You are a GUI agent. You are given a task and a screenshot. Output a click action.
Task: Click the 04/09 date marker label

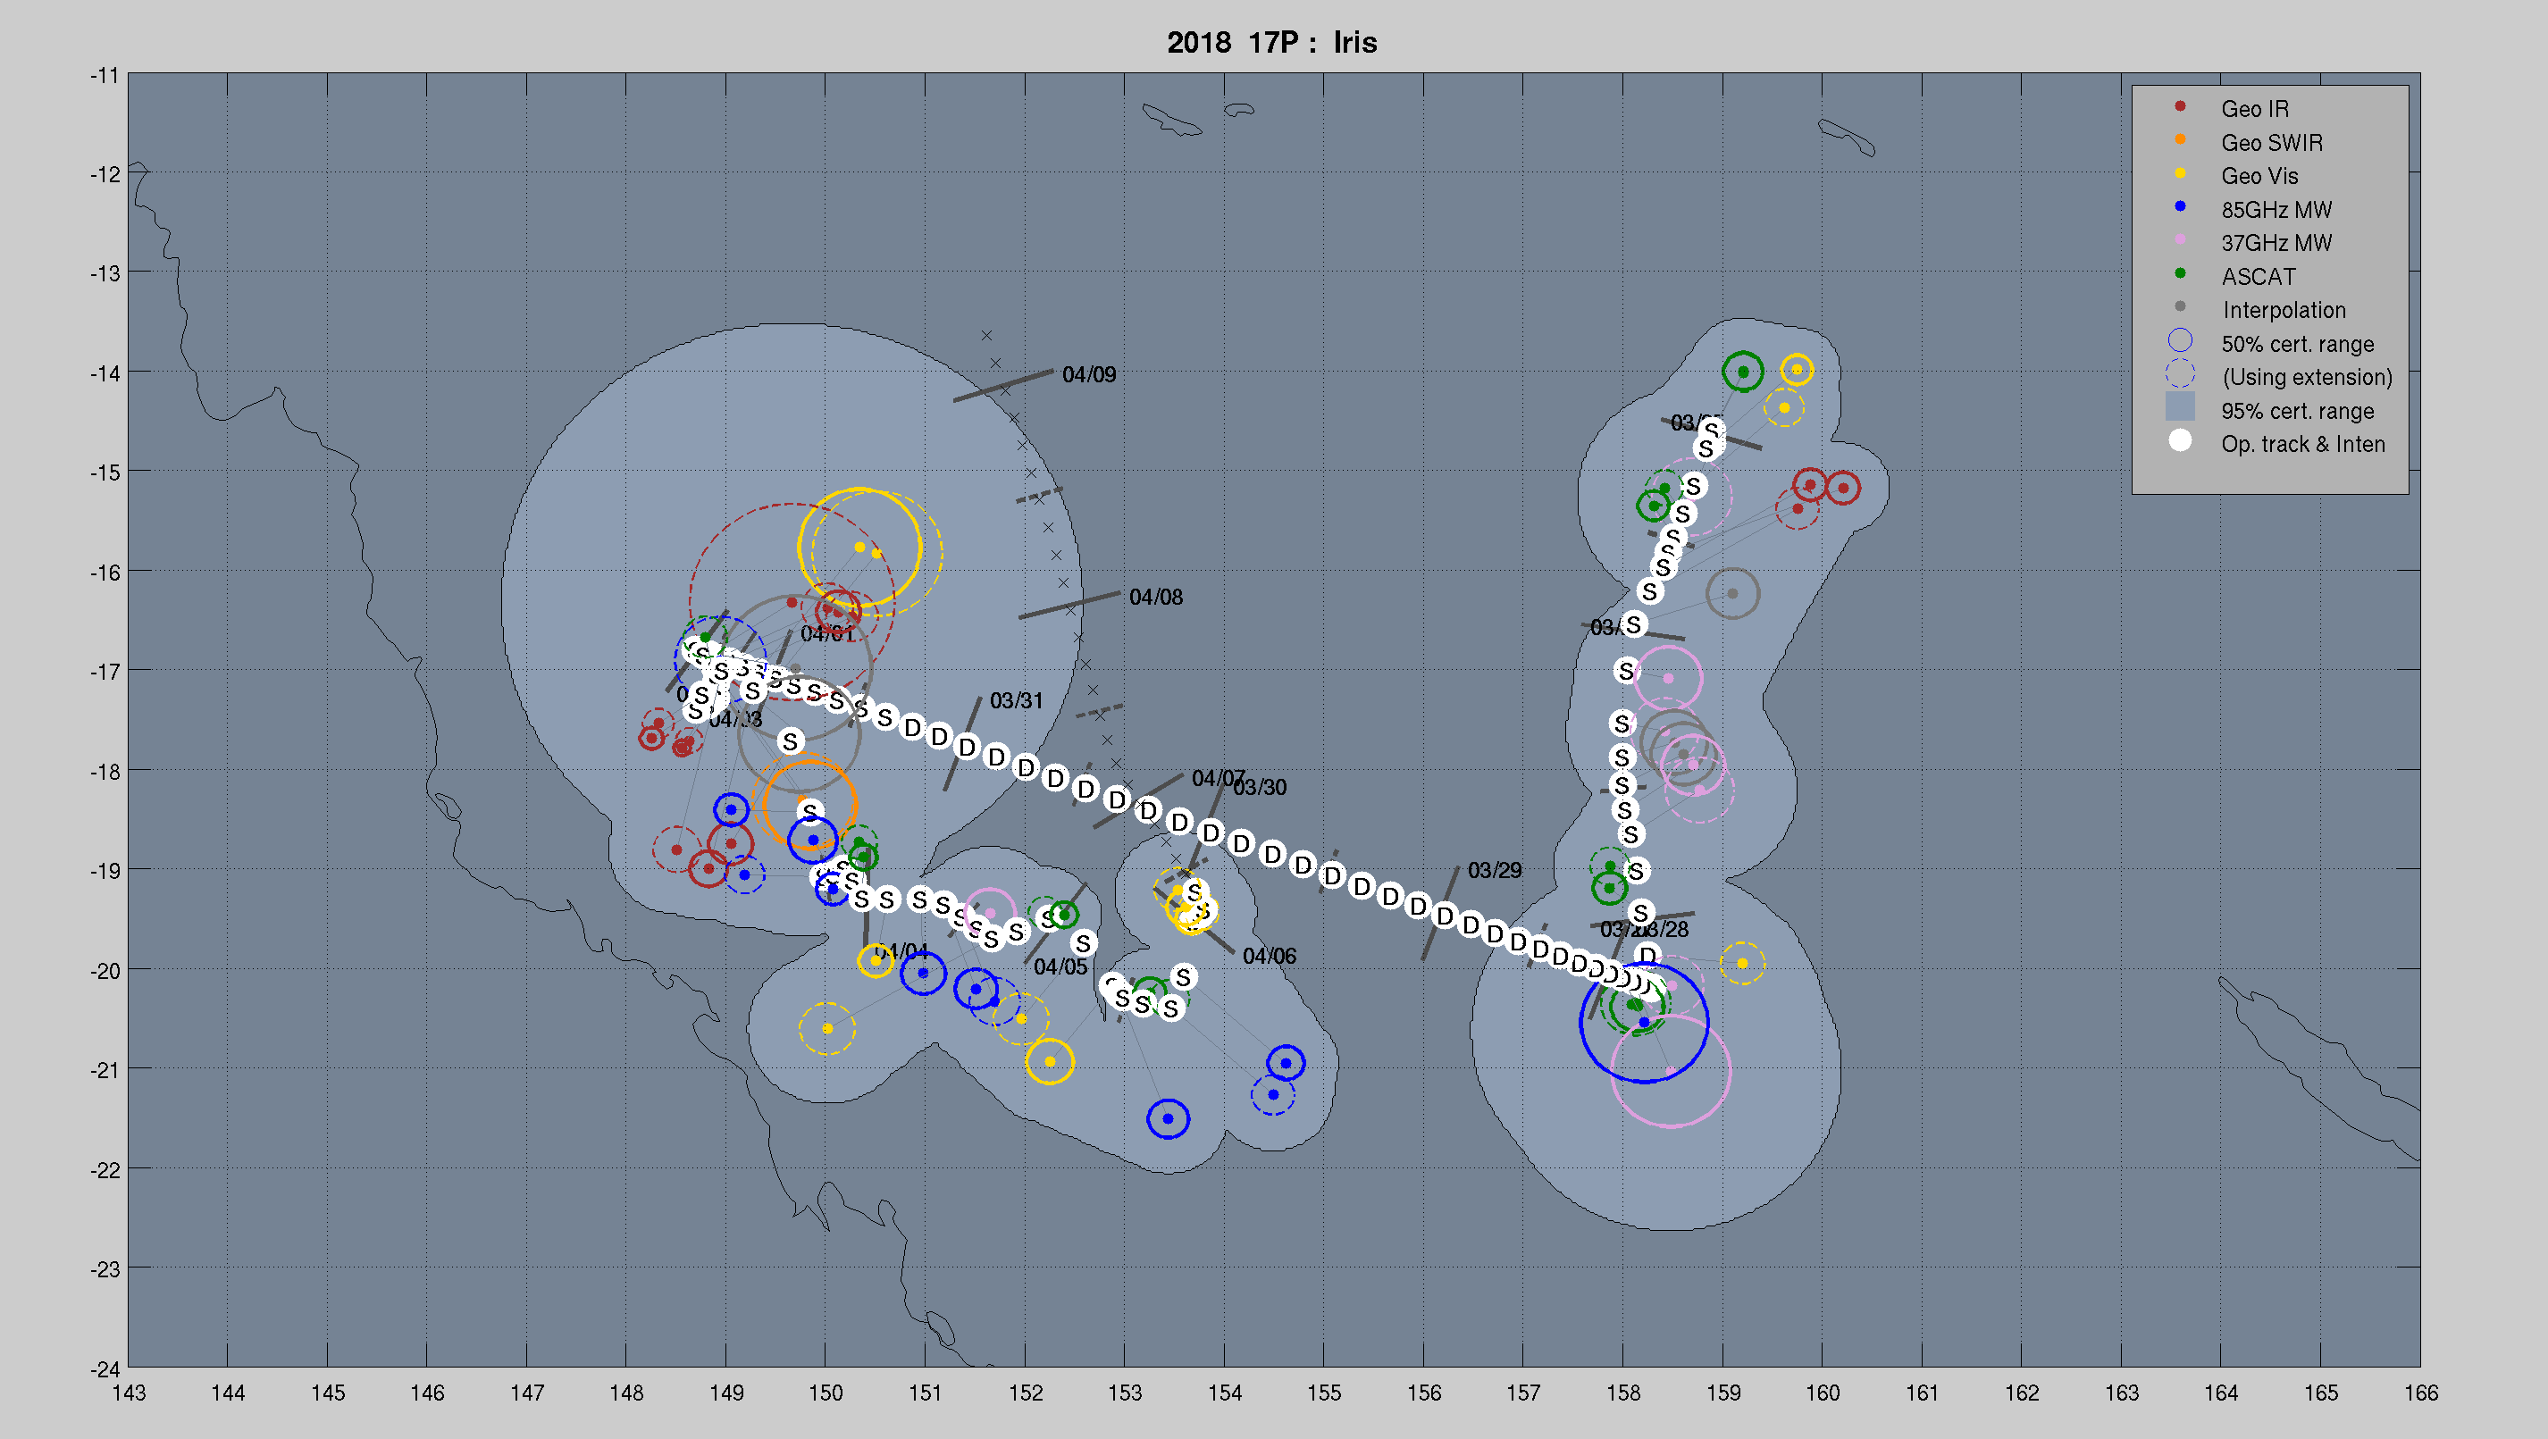pyautogui.click(x=1088, y=375)
